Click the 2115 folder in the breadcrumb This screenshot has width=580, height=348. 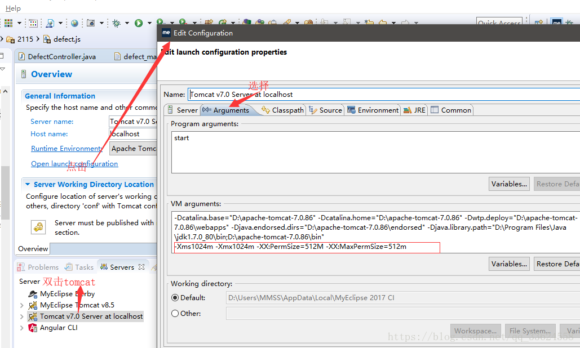pos(20,39)
